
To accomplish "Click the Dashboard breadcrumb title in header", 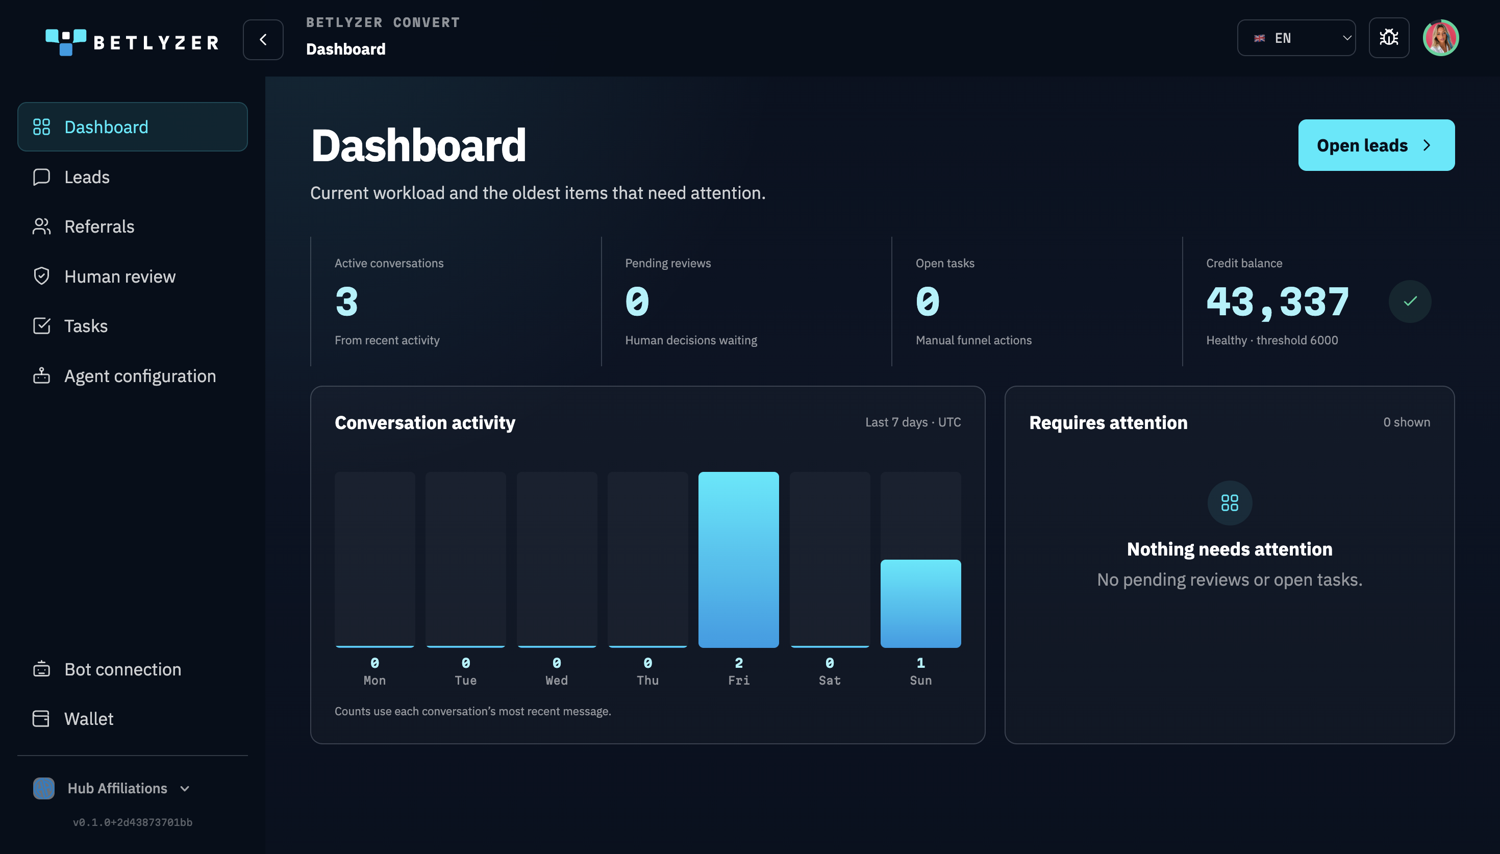I will [x=345, y=49].
